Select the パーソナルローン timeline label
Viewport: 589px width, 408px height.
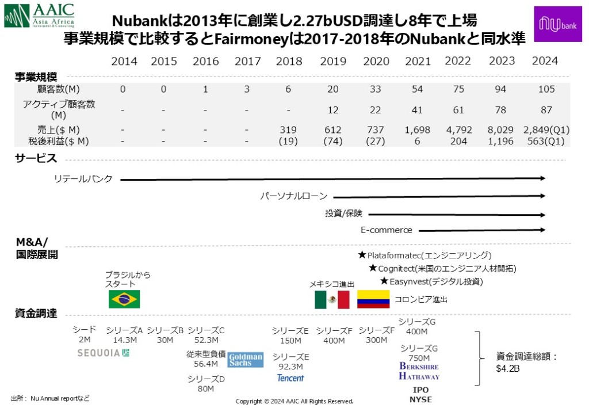point(293,196)
